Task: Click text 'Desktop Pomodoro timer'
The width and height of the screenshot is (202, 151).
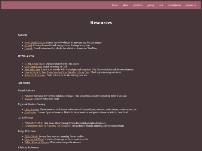Action: pyautogui.click(x=46, y=99)
